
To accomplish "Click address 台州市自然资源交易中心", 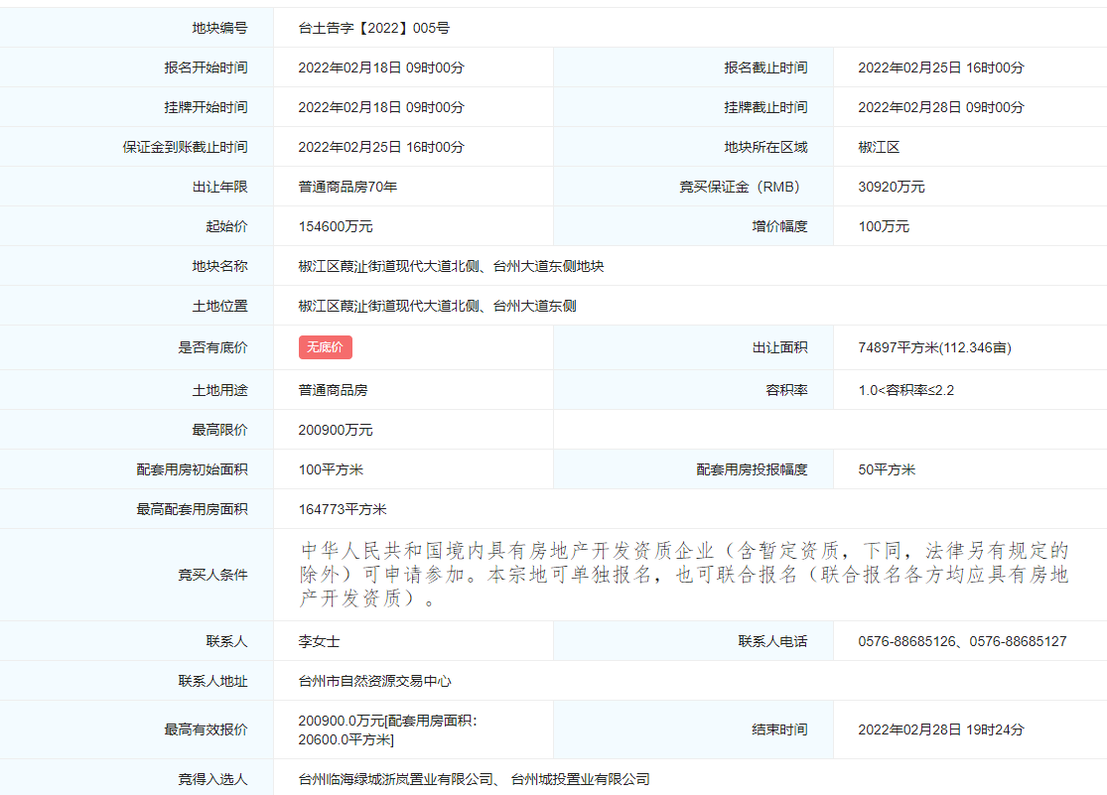I will [x=375, y=681].
